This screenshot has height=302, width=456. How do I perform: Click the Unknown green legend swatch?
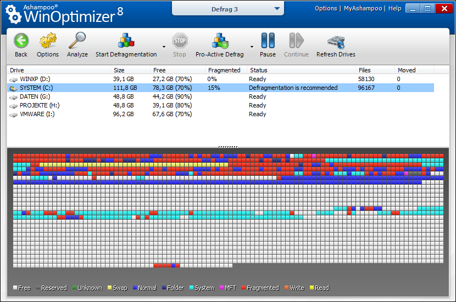coord(75,288)
